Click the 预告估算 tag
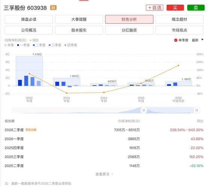The height and width of the screenshot is (187, 208). pos(31,130)
